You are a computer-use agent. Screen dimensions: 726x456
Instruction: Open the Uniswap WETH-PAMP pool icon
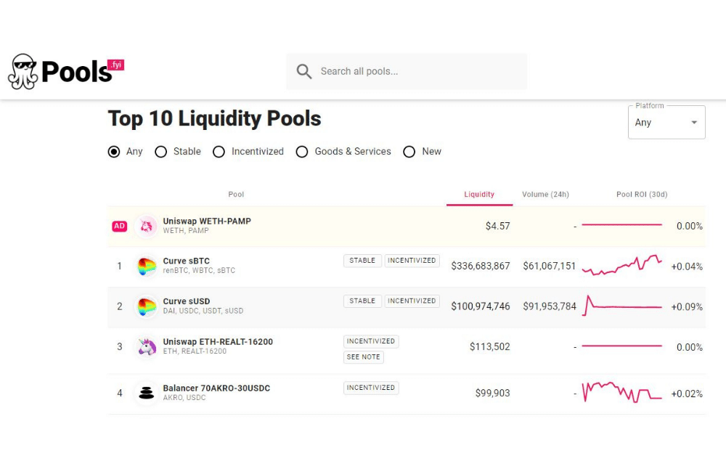pyautogui.click(x=147, y=226)
